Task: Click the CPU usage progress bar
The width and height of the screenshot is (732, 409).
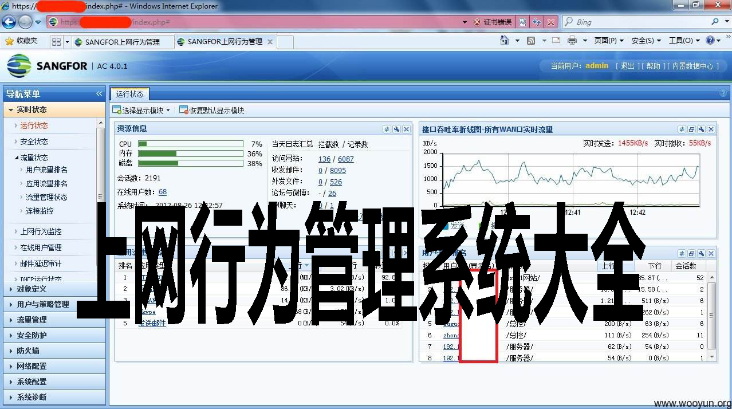Action: (191, 143)
